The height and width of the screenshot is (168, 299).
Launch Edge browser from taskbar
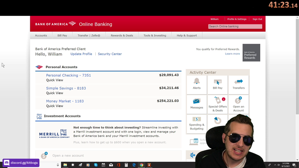(134, 165)
